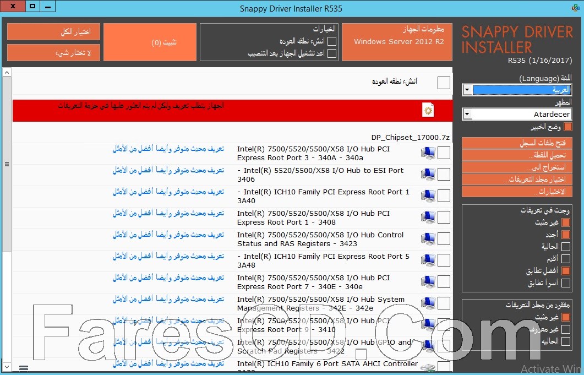The height and width of the screenshot is (375, 584).
Task: Click the device icon for ICH10 Root Port 1 3A40
Action: [428, 195]
